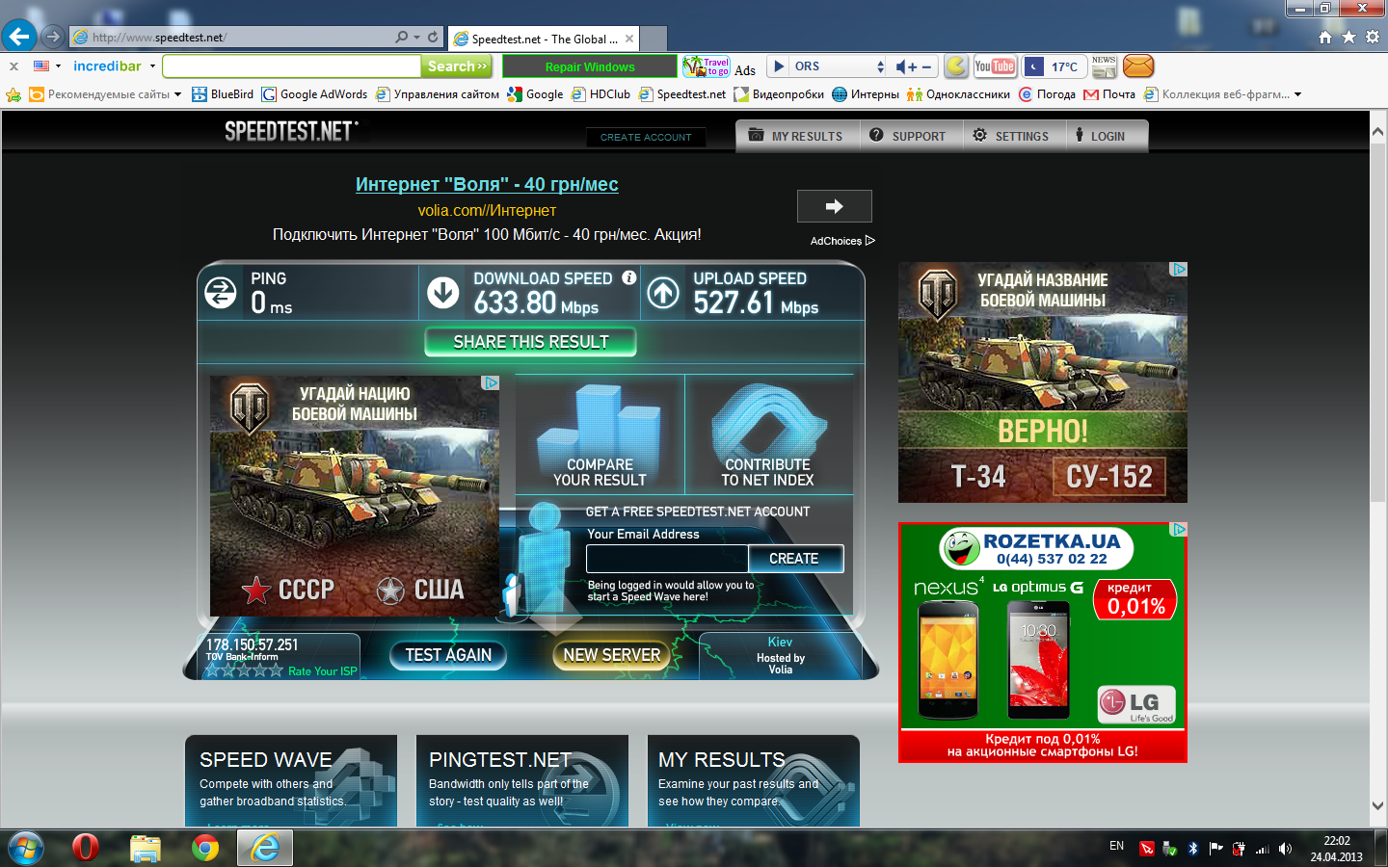Viewport: 1388px width, 867px height.
Task: Click COMPARE YOUR RESULT tile
Action: pyautogui.click(x=600, y=434)
